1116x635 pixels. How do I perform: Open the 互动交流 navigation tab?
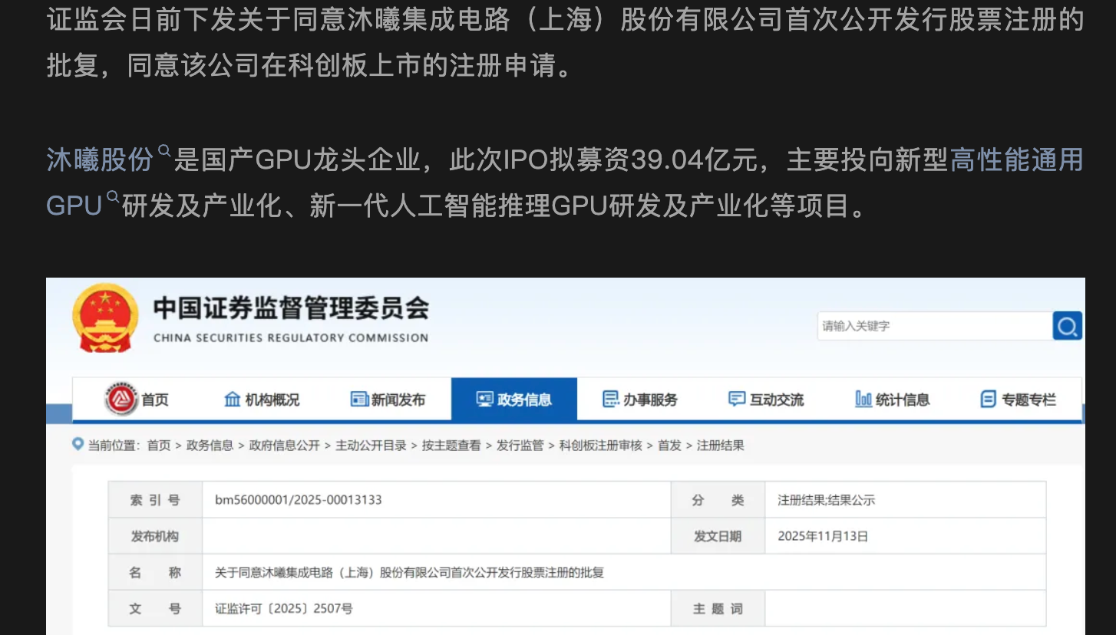[766, 400]
